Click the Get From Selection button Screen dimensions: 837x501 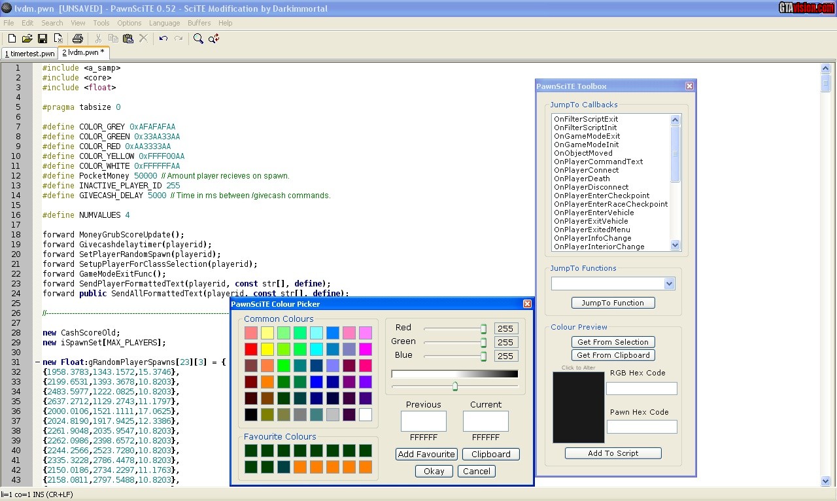(613, 342)
